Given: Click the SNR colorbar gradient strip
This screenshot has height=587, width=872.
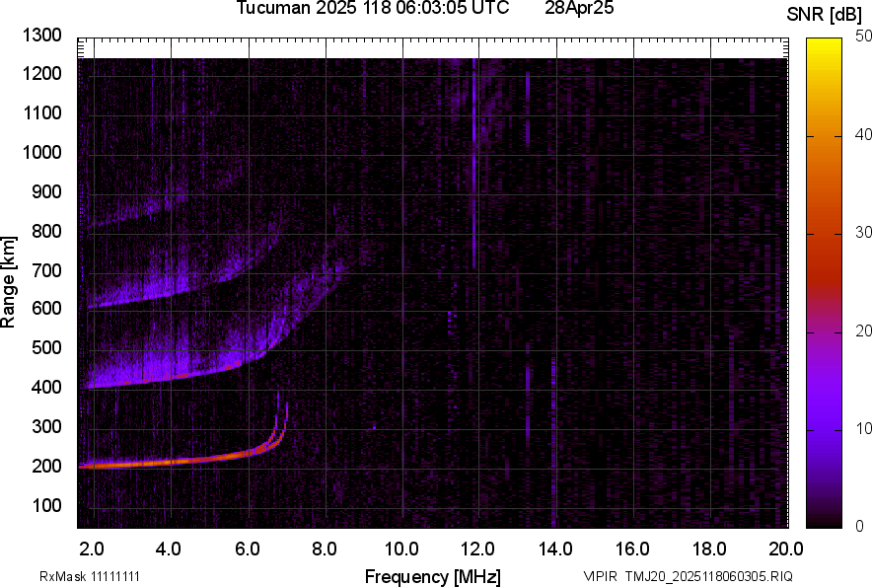Looking at the screenshot, I should [825, 283].
